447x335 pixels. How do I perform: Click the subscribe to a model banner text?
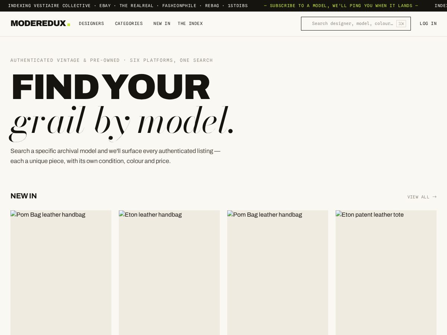[x=341, y=6]
